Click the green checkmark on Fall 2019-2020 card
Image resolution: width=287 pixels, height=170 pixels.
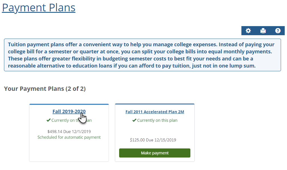pyautogui.click(x=48, y=120)
